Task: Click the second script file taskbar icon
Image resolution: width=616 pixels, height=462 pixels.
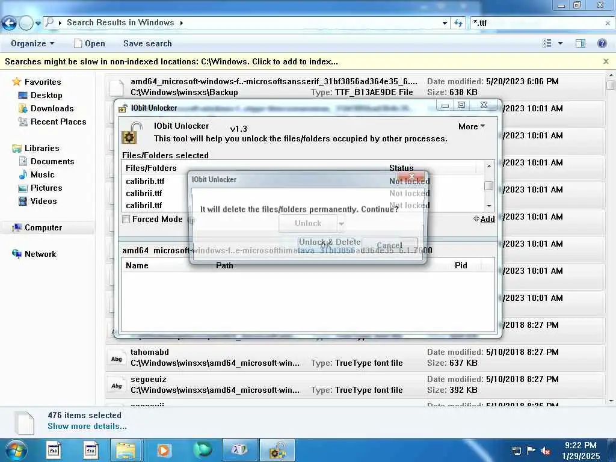Action: click(91, 450)
